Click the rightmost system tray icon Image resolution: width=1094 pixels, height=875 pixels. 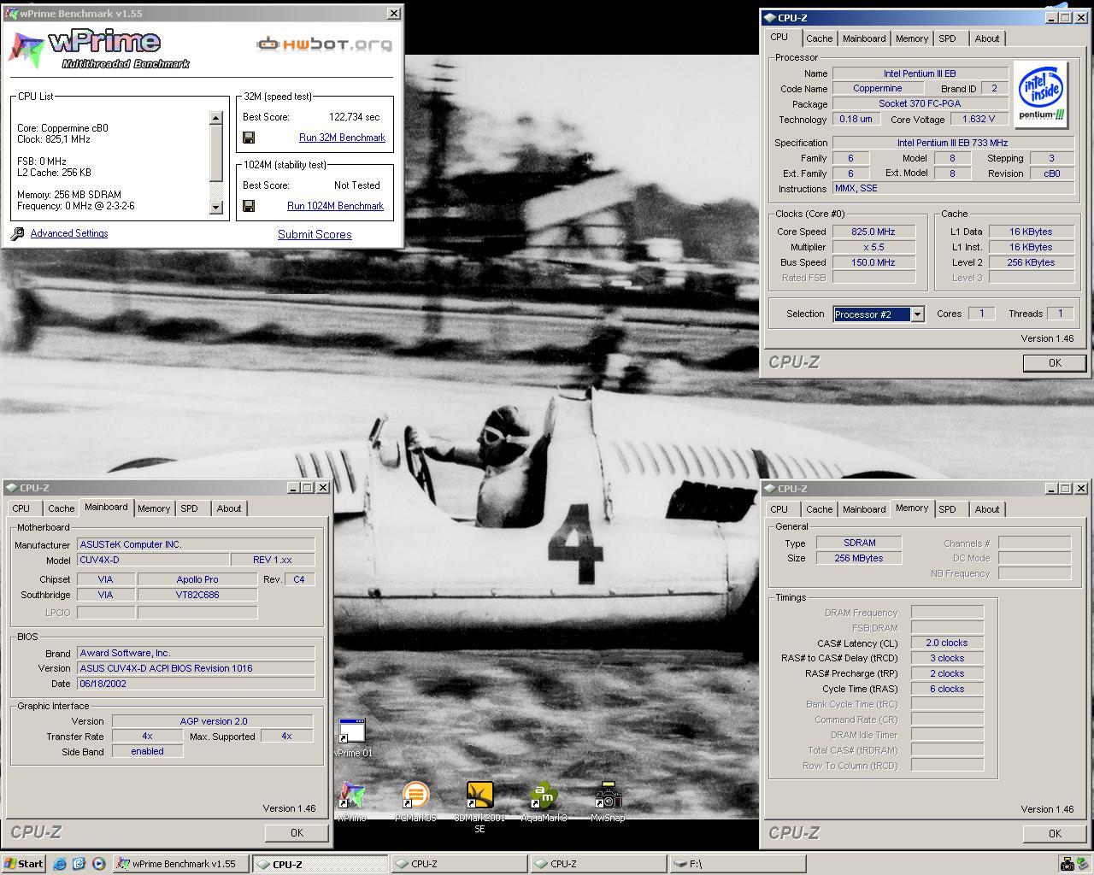click(x=1083, y=864)
